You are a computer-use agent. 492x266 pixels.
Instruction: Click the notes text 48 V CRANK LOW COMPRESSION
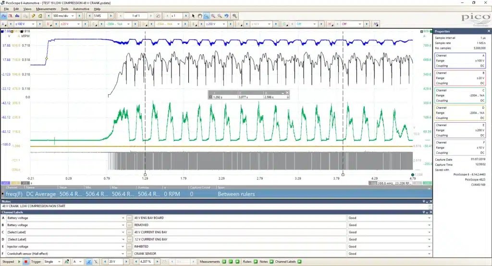[x=34, y=206]
